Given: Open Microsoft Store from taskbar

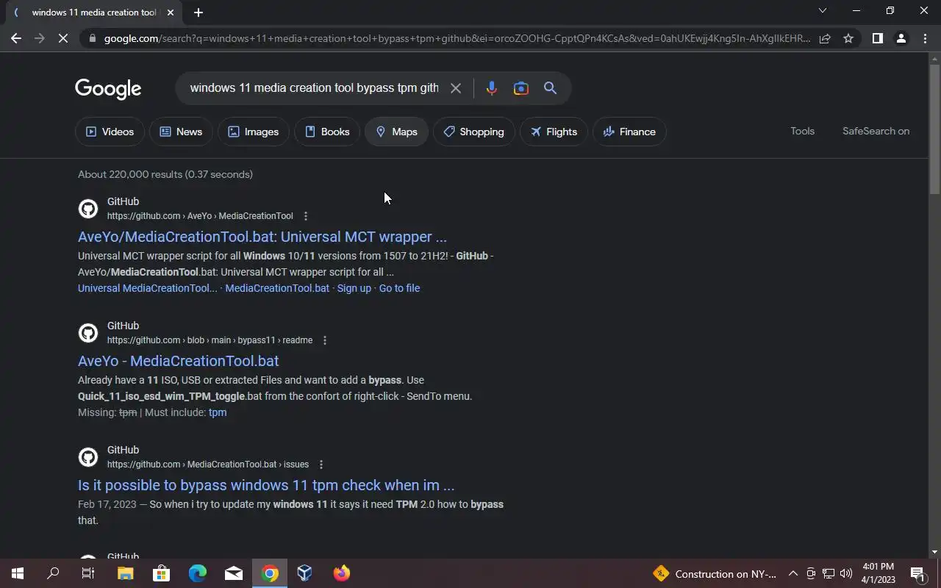Looking at the screenshot, I should (x=161, y=573).
